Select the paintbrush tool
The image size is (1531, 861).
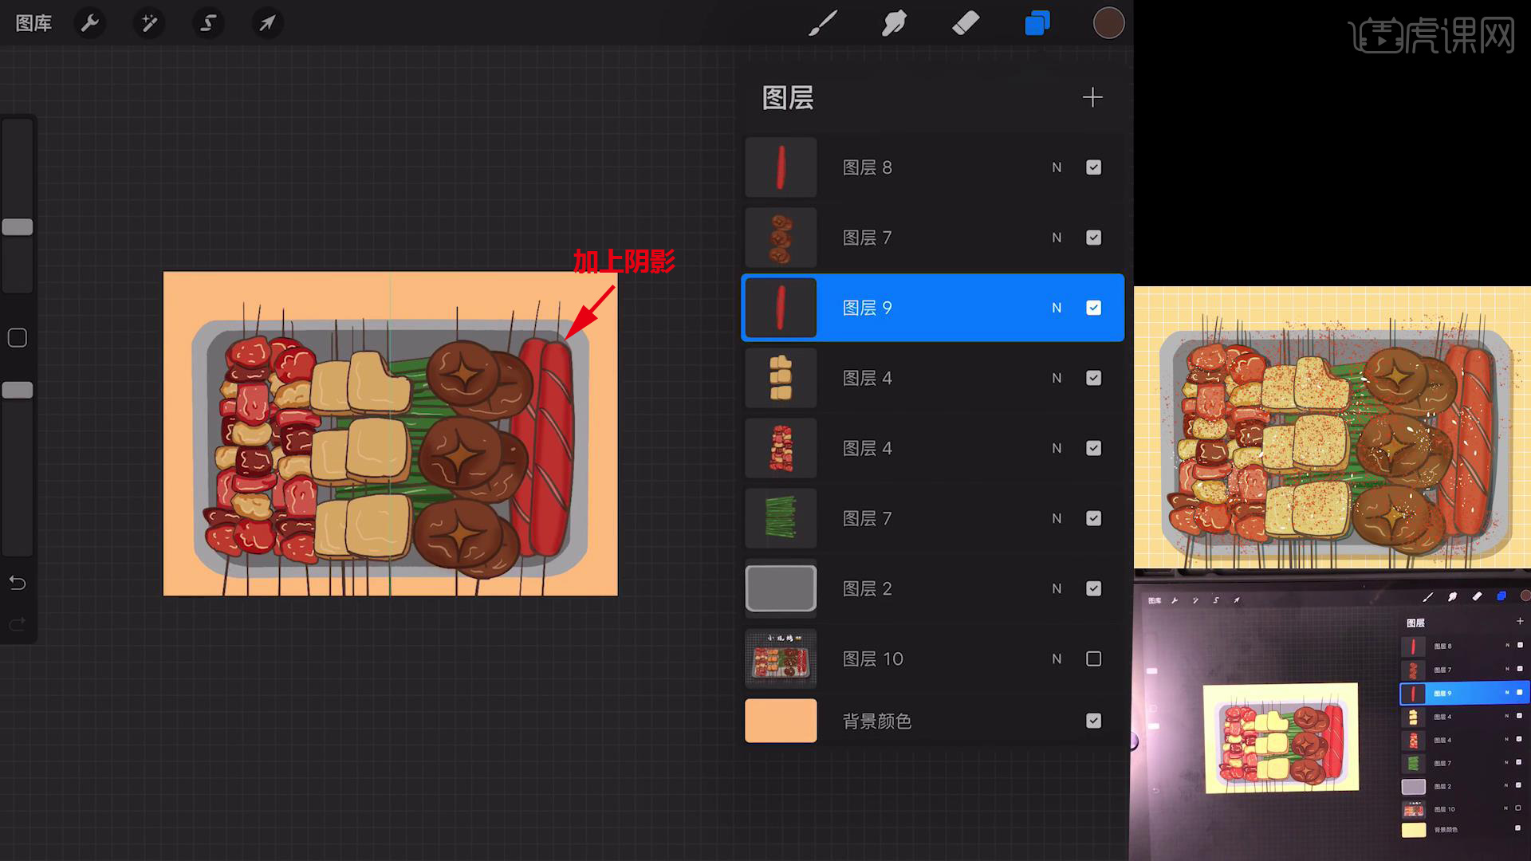[822, 23]
